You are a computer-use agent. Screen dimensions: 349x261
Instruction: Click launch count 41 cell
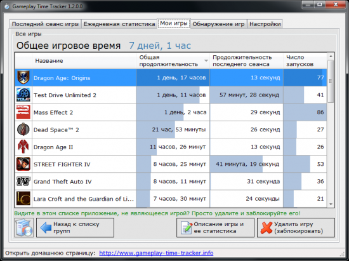coord(305,95)
